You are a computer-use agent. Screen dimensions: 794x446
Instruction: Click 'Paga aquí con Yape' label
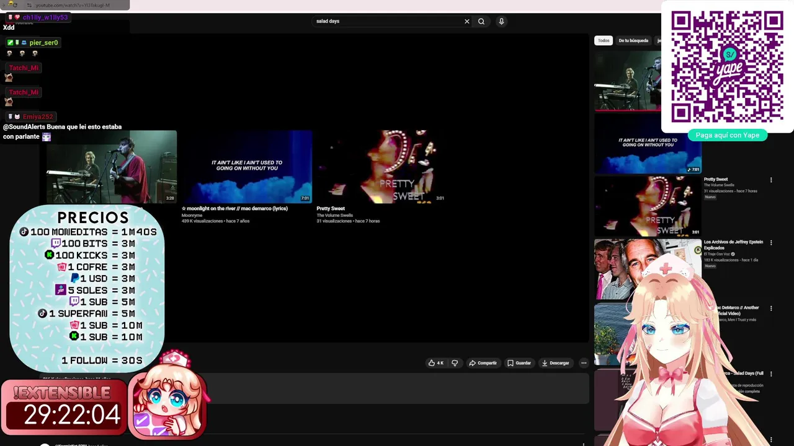[728, 135]
